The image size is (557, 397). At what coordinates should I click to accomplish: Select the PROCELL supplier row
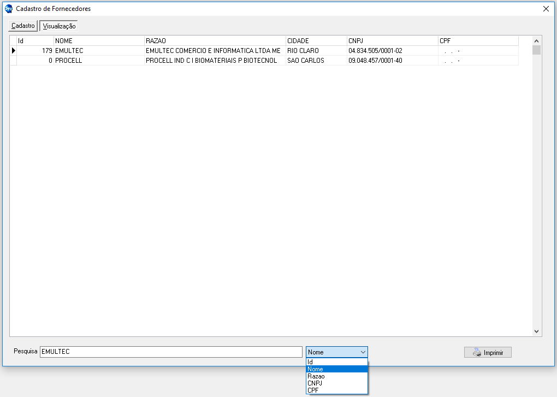tap(98, 61)
